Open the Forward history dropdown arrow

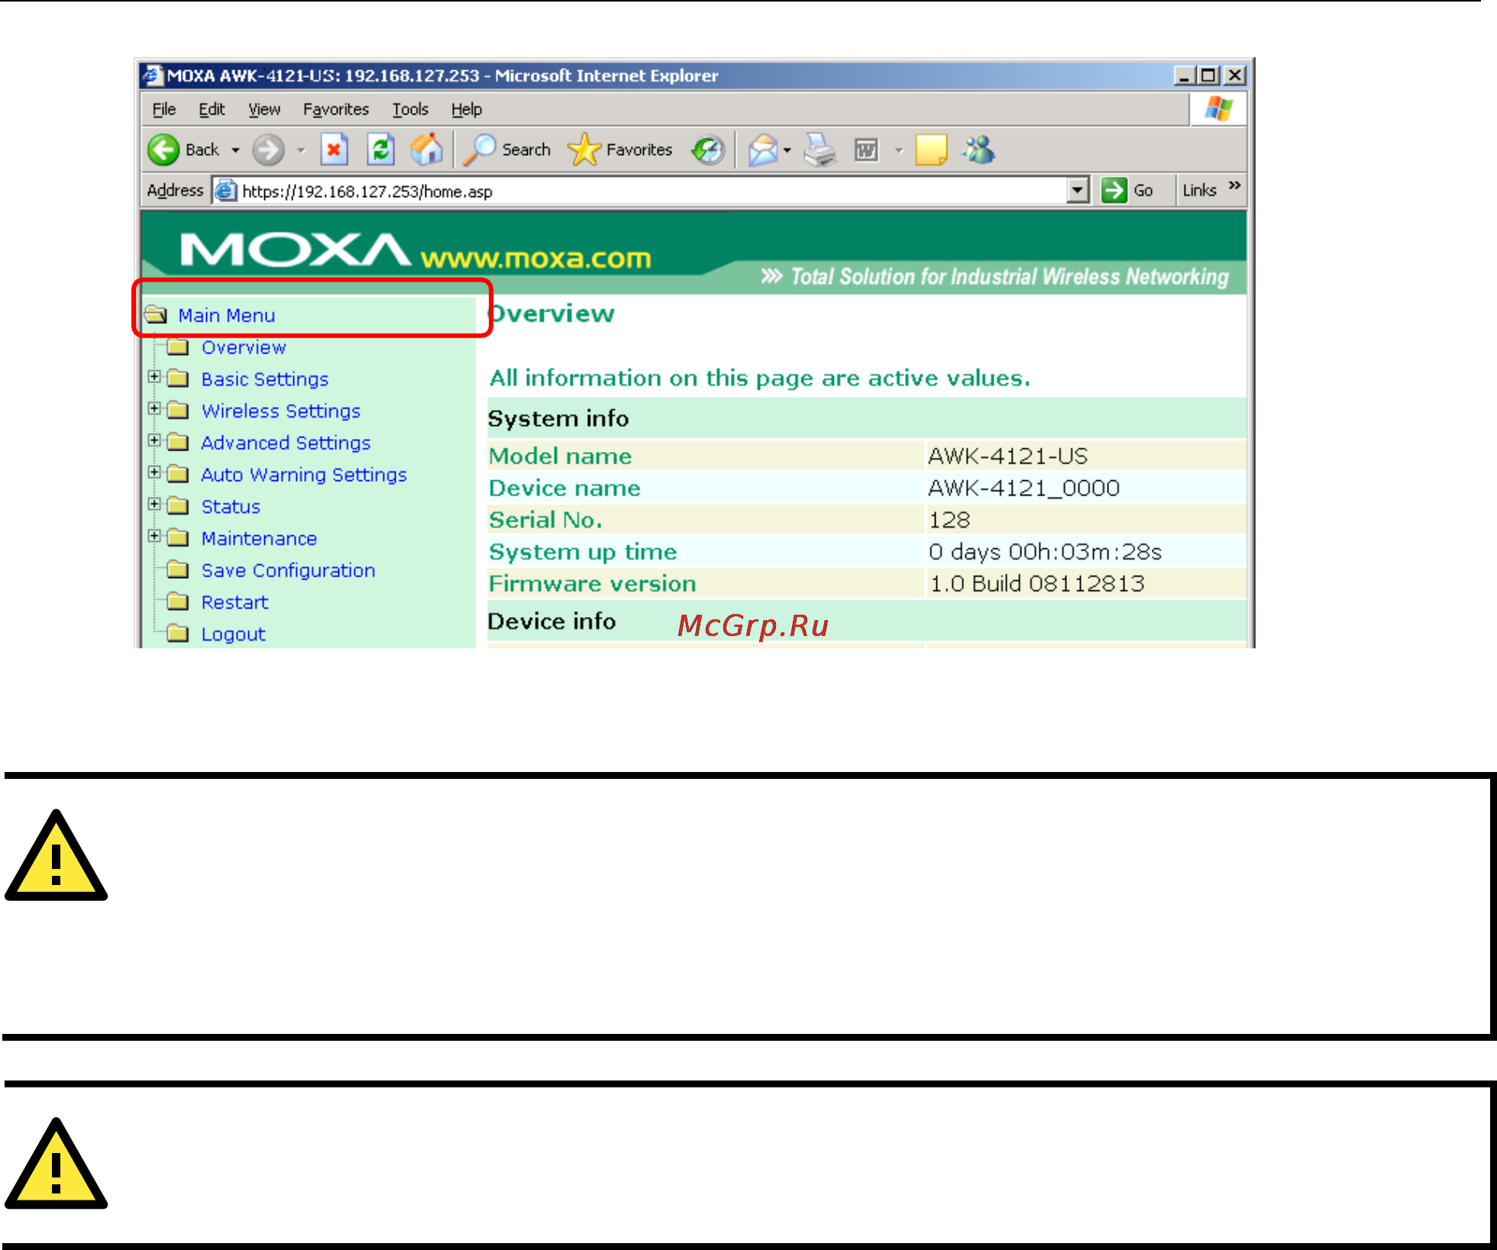coord(302,150)
